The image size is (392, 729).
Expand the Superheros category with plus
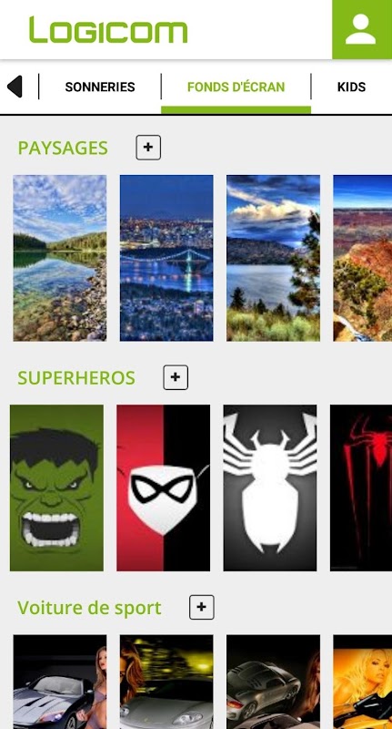click(176, 377)
